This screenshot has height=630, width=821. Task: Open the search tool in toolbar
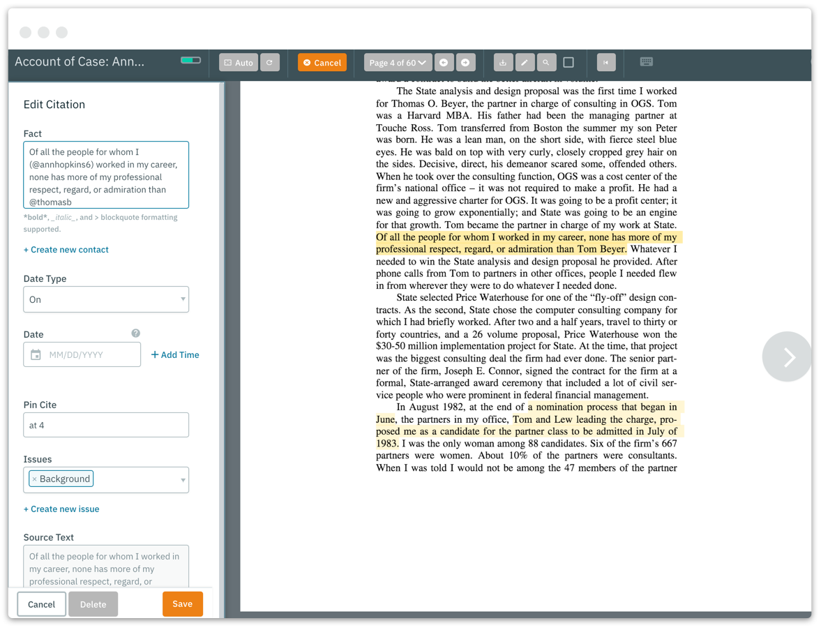tap(548, 62)
